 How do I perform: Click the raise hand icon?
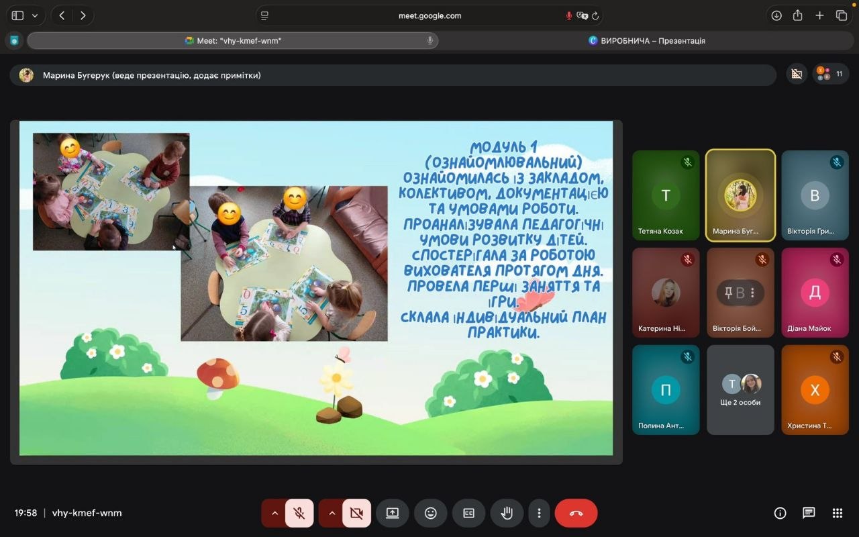[507, 514]
